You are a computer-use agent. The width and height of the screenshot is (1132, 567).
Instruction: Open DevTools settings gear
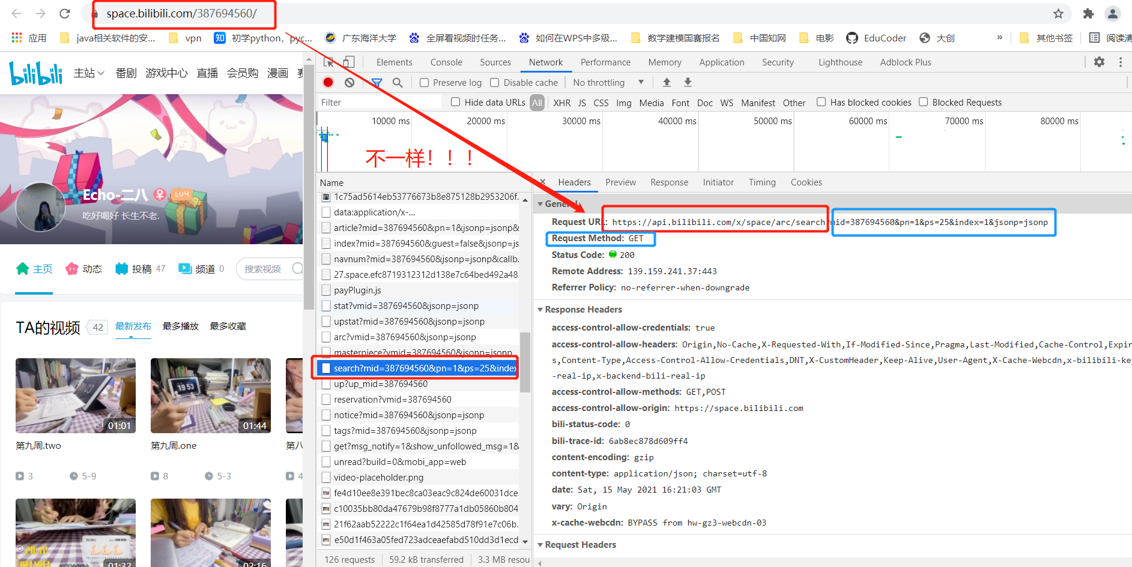(x=1099, y=62)
